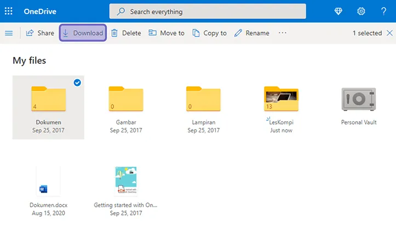
Task: Click the OneDrive title link
Action: (x=40, y=11)
